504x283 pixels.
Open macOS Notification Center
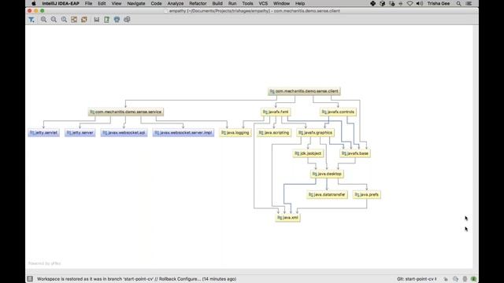pos(469,3)
